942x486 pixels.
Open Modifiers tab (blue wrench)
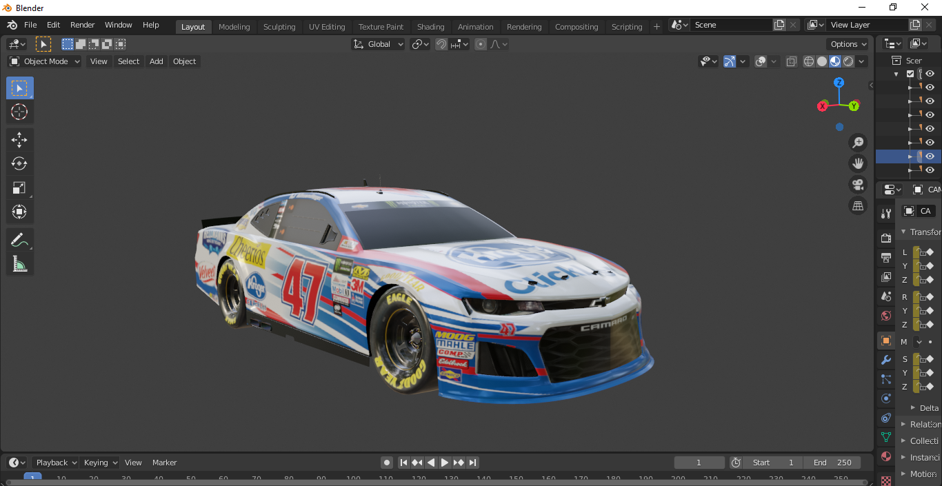886,360
